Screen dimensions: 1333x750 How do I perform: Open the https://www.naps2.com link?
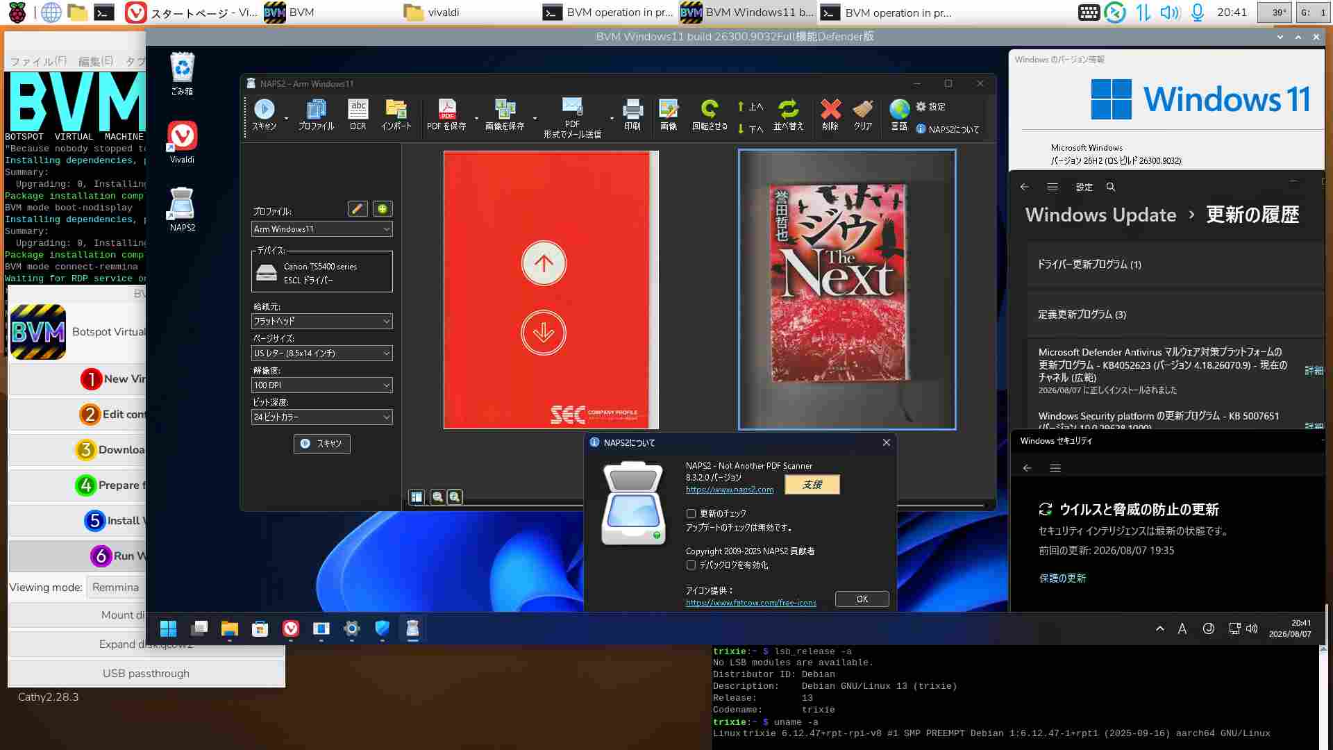[730, 490]
